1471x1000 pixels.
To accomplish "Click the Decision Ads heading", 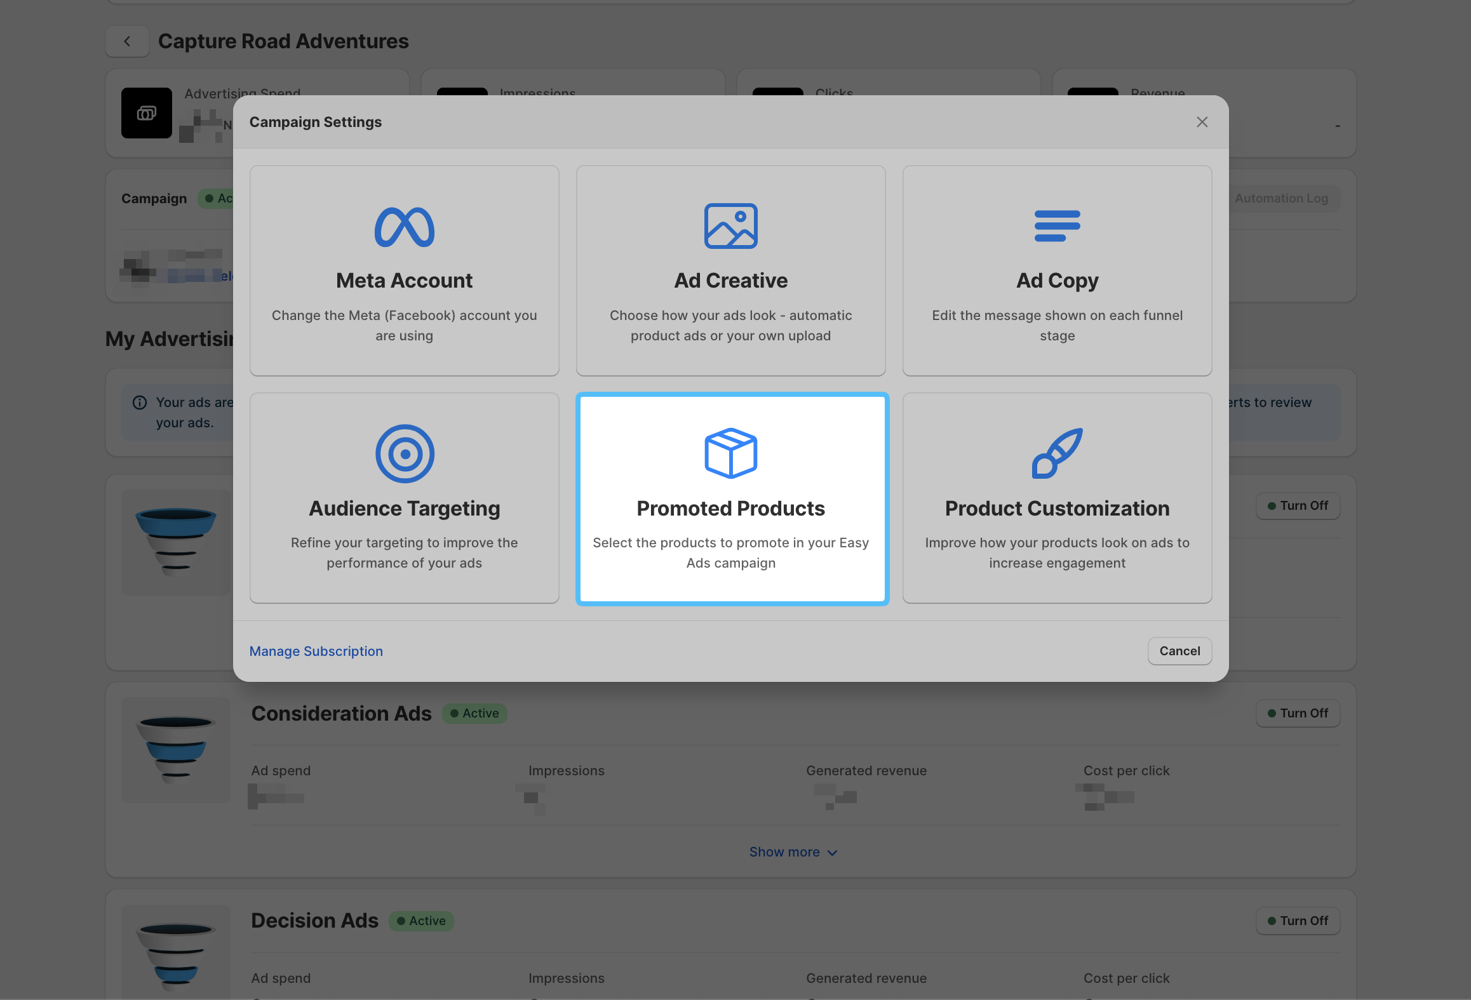I will coord(315,921).
